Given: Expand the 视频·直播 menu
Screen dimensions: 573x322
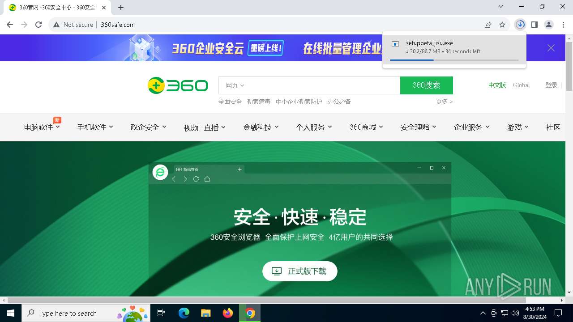Looking at the screenshot, I should click(205, 127).
